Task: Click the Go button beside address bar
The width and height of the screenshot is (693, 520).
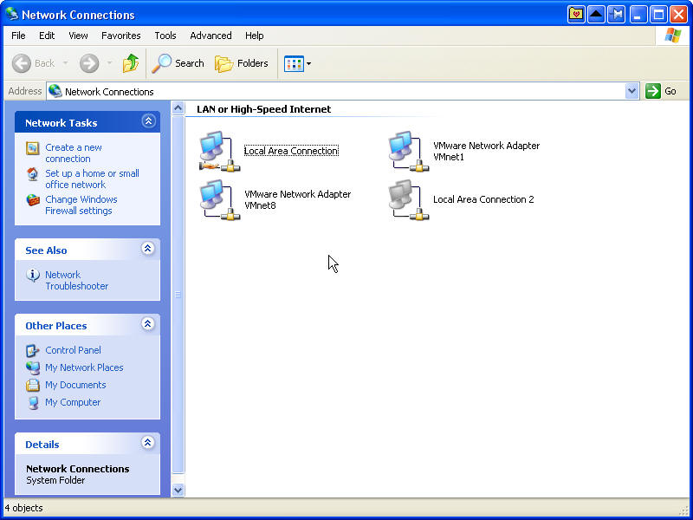Action: (661, 91)
